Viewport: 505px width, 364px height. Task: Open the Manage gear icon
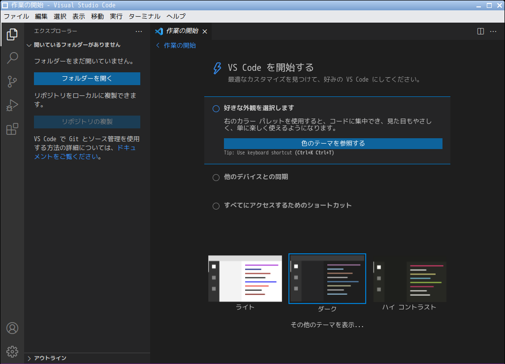pos(12,351)
